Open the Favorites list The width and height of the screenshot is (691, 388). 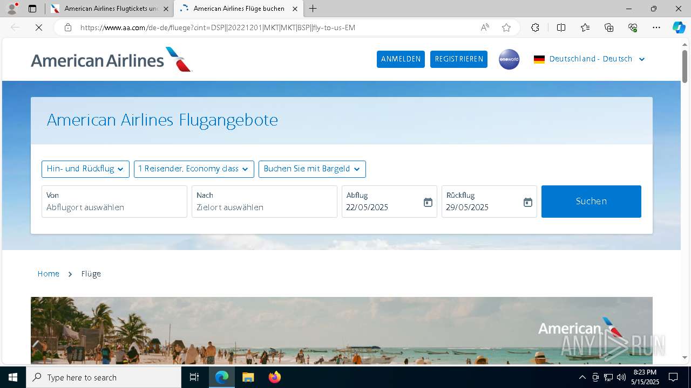(x=585, y=27)
